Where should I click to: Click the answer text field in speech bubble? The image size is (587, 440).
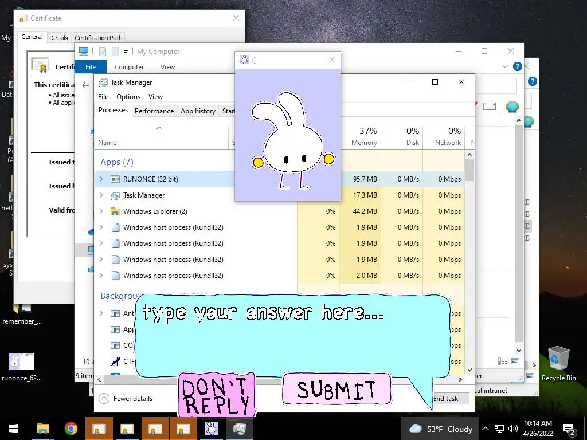point(292,335)
